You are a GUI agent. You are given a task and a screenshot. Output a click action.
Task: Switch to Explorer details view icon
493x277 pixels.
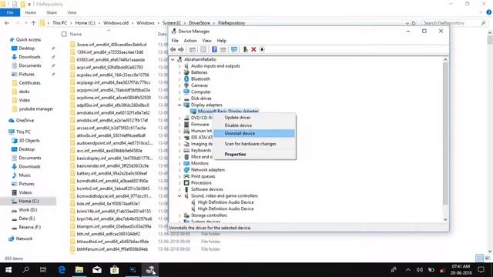[x=479, y=259]
